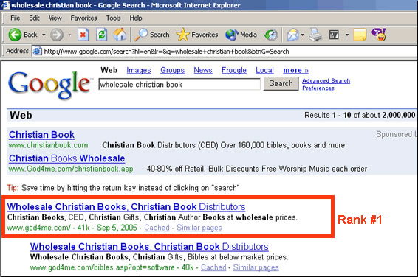The image size is (418, 277).
Task: Click the greyed Forward arrow button
Action: 57,35
